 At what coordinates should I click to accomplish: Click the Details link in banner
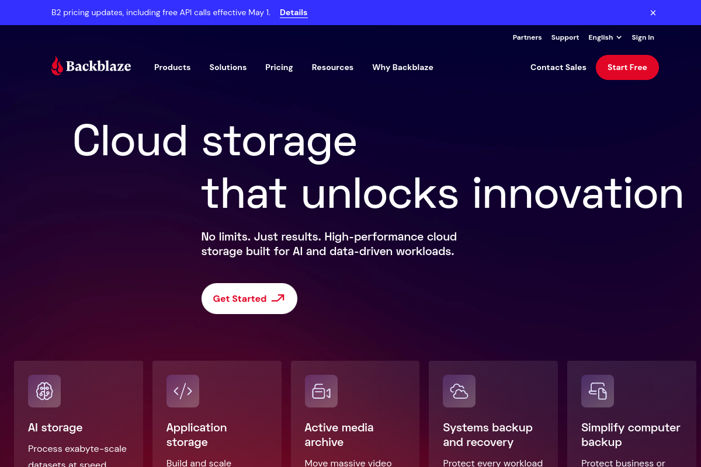[x=294, y=12]
